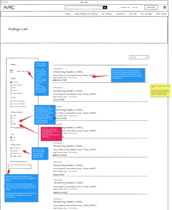Screen dimensions: 172x210
Task: Click the Ratings List page heading
Action: [18, 29]
